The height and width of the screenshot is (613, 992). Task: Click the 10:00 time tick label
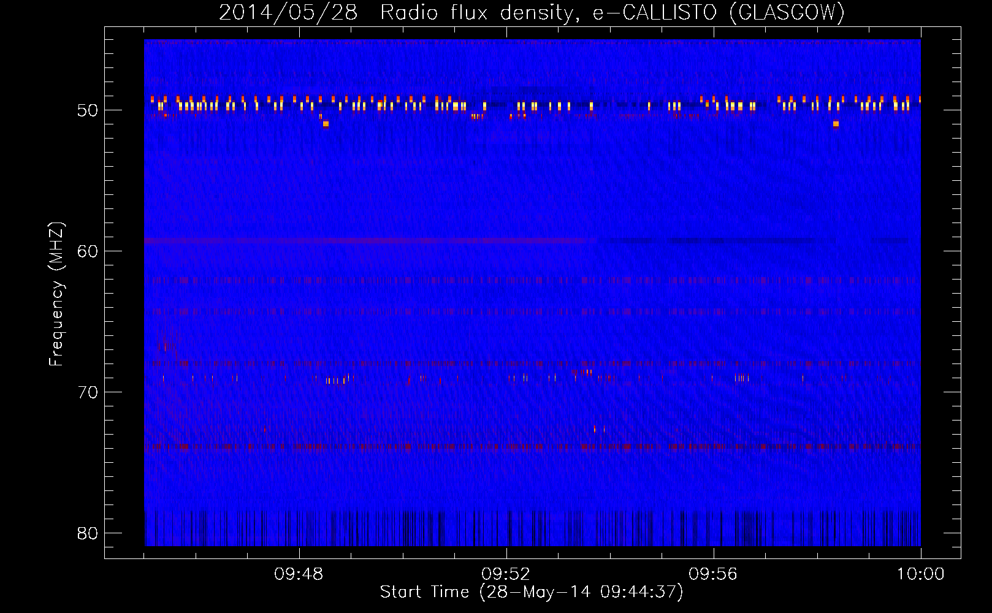click(920, 574)
